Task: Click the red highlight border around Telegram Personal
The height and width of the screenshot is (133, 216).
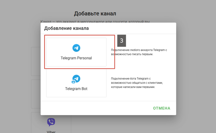Action: click(x=115, y=52)
